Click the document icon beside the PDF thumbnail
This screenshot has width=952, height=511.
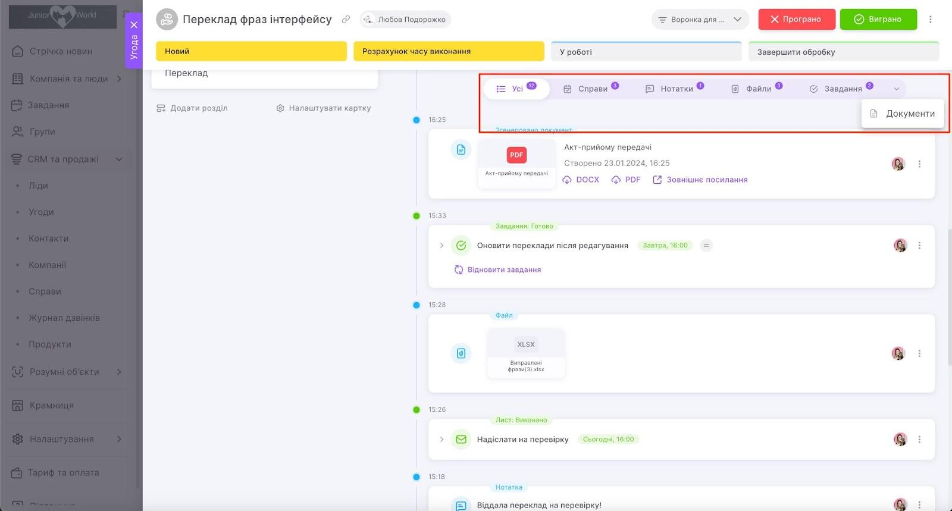461,150
